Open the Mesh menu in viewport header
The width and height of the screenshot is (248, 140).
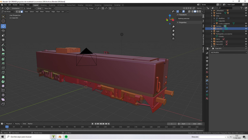tap(42, 12)
